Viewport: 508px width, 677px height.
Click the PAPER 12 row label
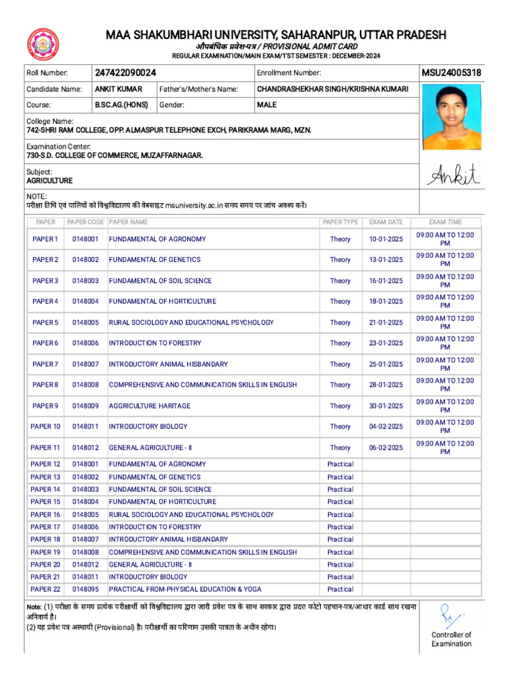pyautogui.click(x=46, y=464)
